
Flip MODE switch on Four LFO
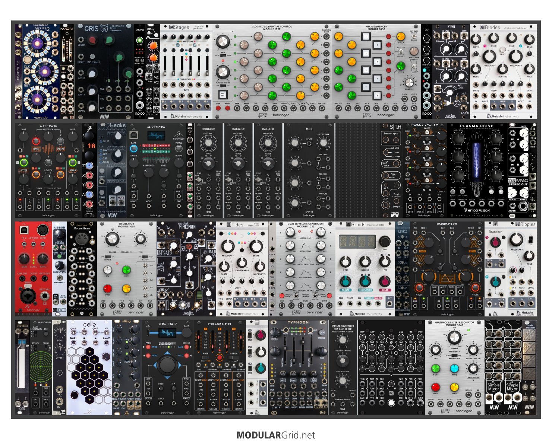[x=205, y=358]
